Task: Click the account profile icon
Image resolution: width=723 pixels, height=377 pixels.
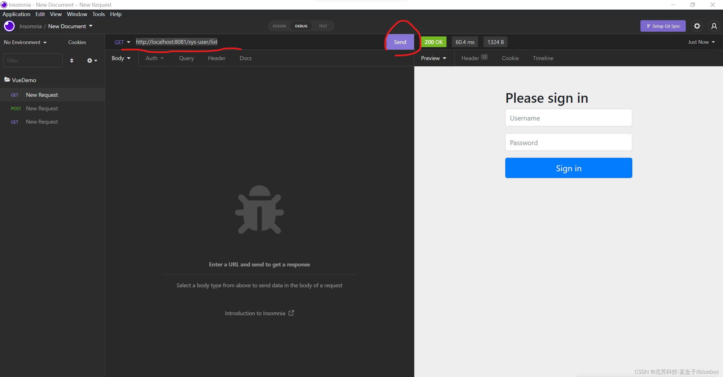Action: coord(714,26)
